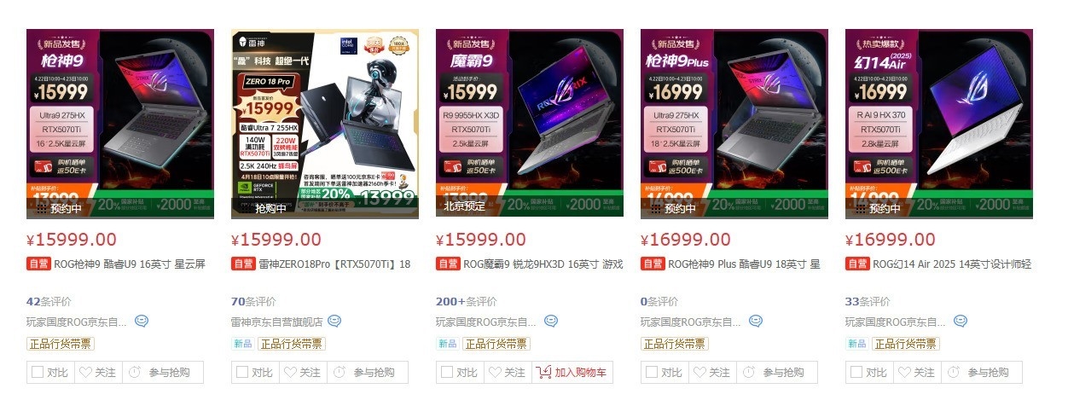The image size is (1068, 406).
Task: Click chat icon next to ROG幻14 Air seller
Action: point(961,322)
